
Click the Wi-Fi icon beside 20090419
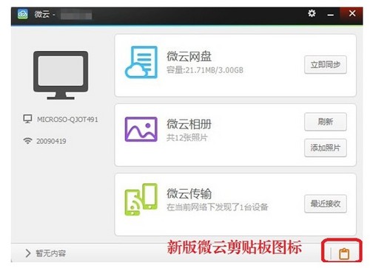click(27, 141)
